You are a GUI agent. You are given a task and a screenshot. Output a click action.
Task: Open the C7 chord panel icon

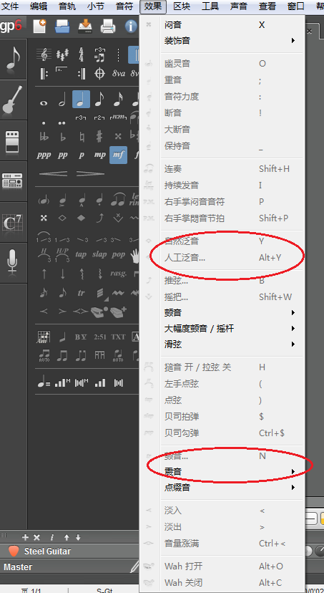click(x=12, y=222)
